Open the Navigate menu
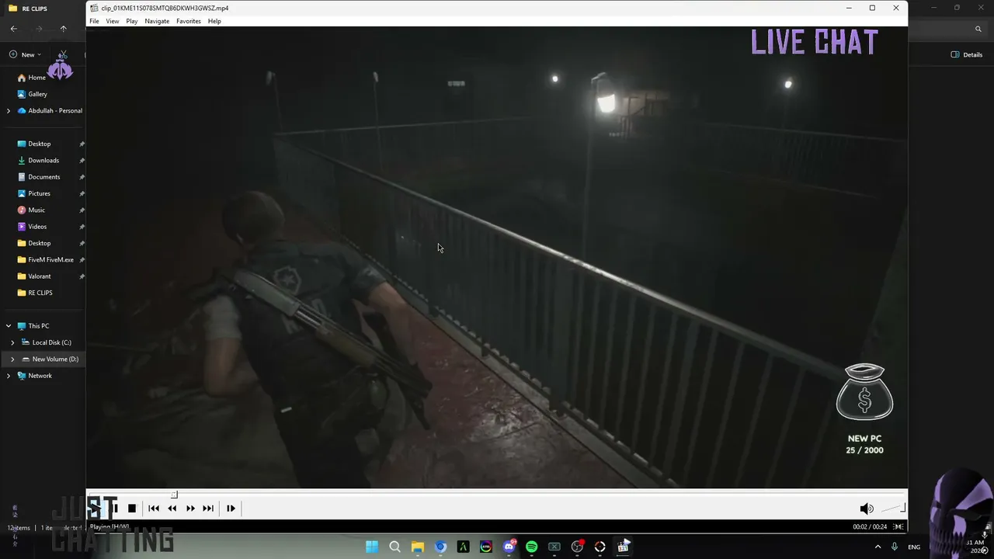This screenshot has height=559, width=994. point(157,21)
